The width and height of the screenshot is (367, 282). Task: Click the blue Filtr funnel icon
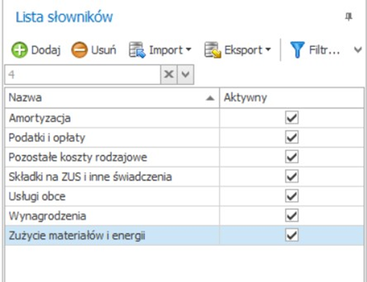tap(297, 50)
